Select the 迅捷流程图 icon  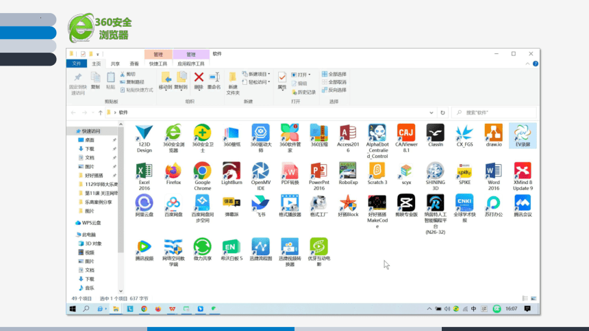click(x=261, y=250)
